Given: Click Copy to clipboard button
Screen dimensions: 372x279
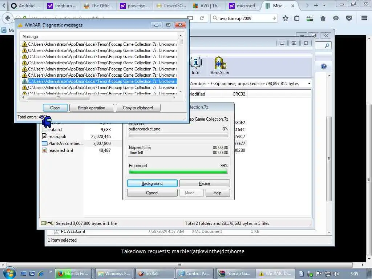Looking at the screenshot, I should coord(138,108).
